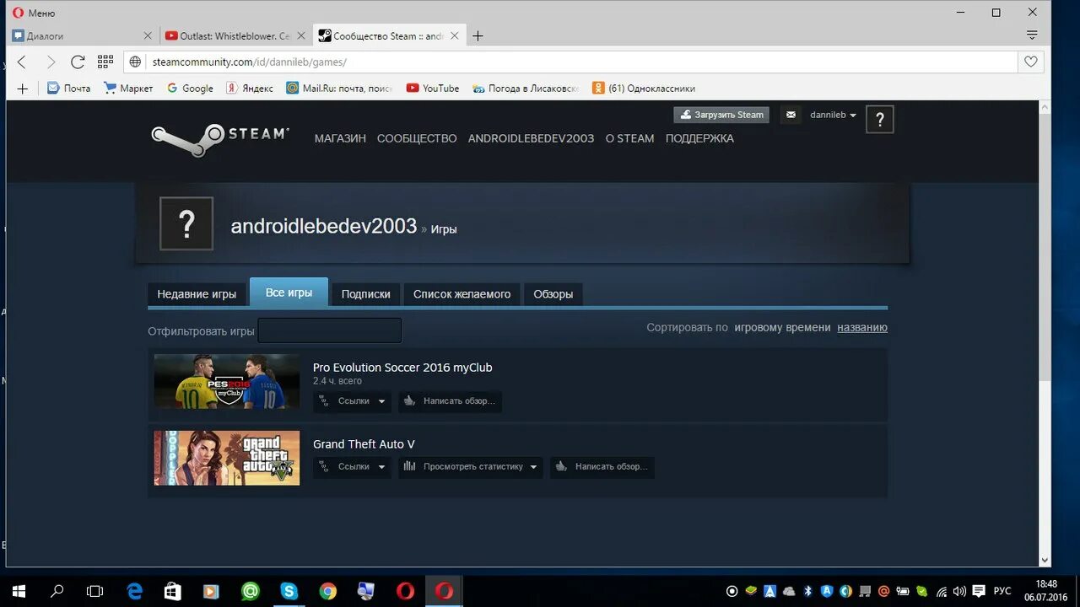The height and width of the screenshot is (607, 1080).
Task: Switch to the Недавние игры tab
Action: pyautogui.click(x=197, y=293)
